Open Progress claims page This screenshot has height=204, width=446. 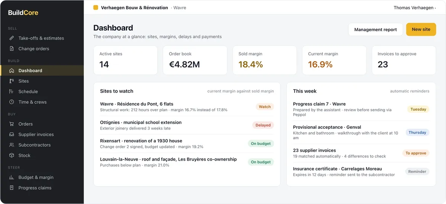pyautogui.click(x=42, y=188)
